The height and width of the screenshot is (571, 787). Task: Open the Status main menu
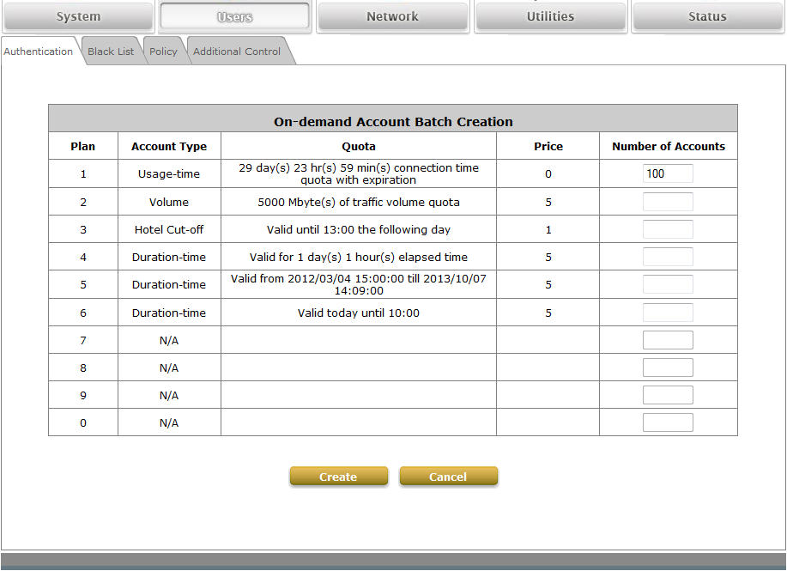pos(707,16)
